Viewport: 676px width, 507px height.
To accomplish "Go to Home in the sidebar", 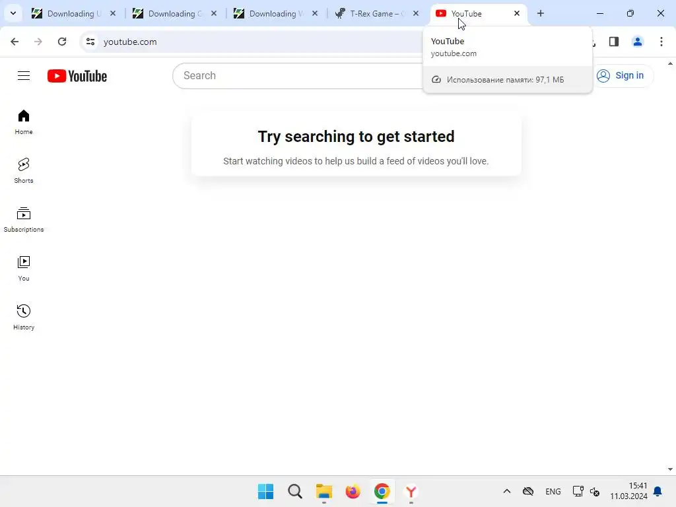I will pyautogui.click(x=24, y=122).
